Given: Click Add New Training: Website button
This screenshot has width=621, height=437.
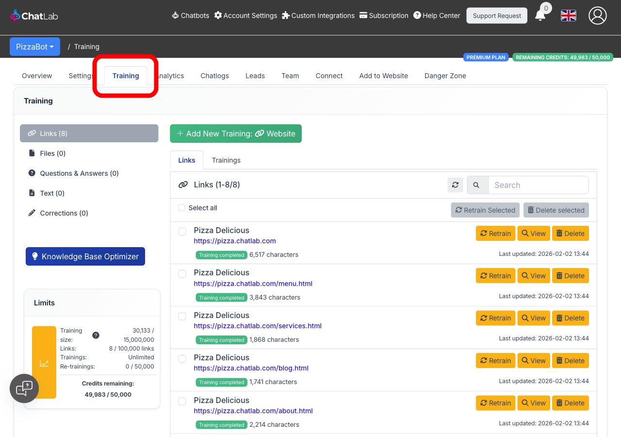Looking at the screenshot, I should pos(236,134).
